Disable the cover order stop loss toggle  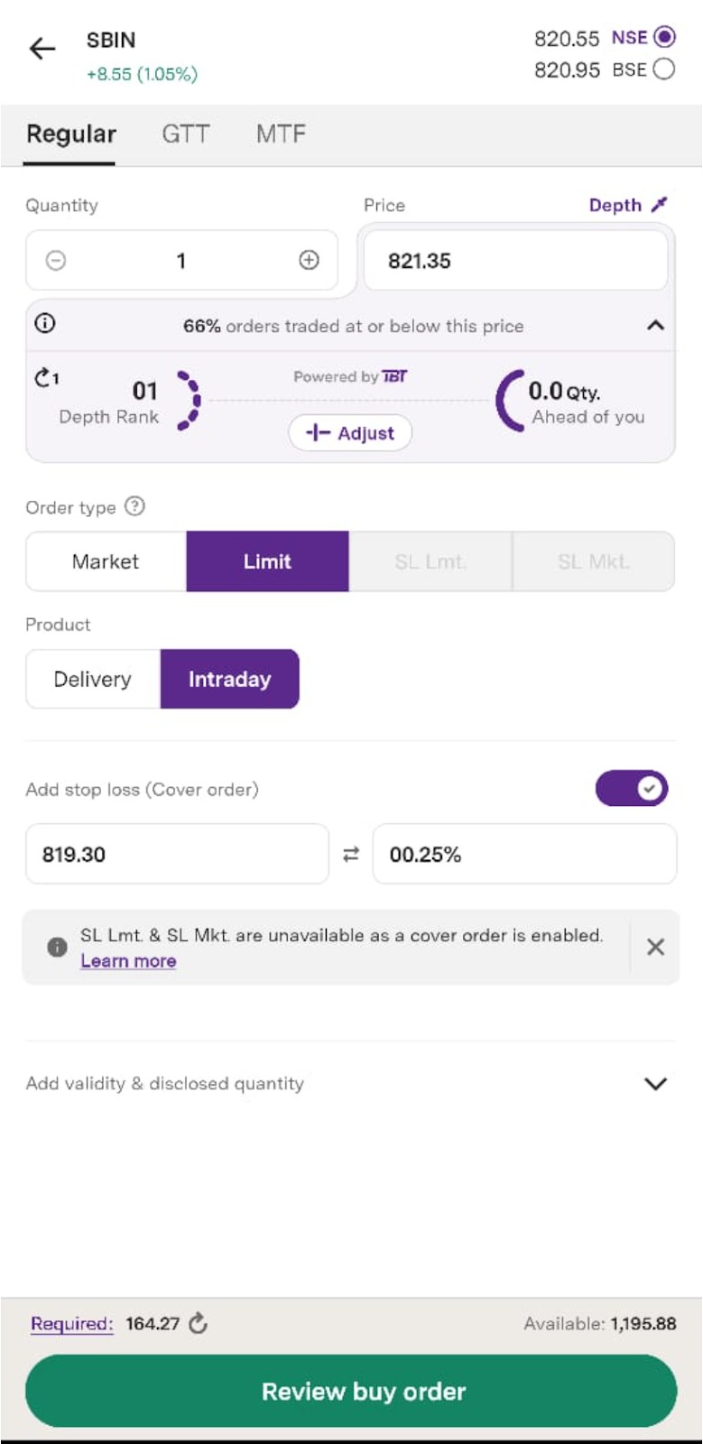[x=632, y=789]
